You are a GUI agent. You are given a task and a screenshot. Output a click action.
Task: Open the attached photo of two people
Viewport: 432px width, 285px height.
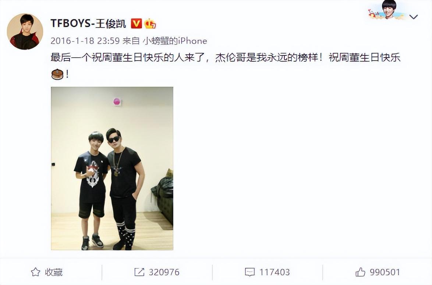coord(112,168)
